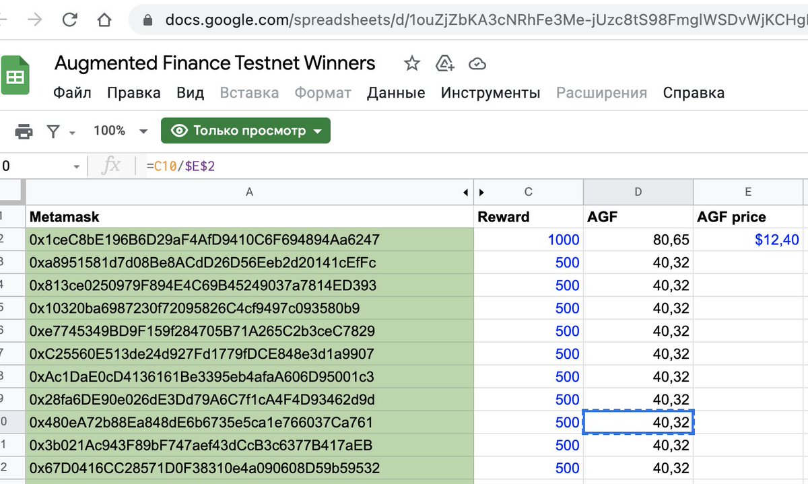Open the greyed Формат menu
The image size is (808, 484).
[x=323, y=93]
